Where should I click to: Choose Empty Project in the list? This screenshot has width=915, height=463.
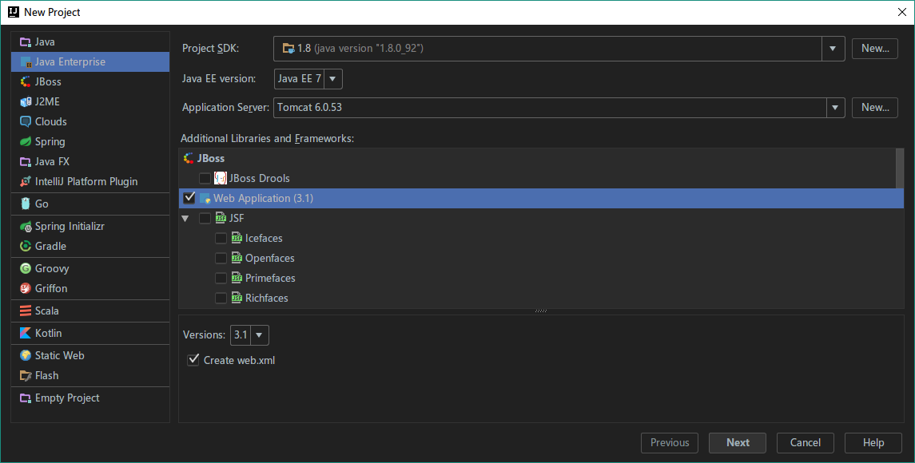click(x=90, y=398)
